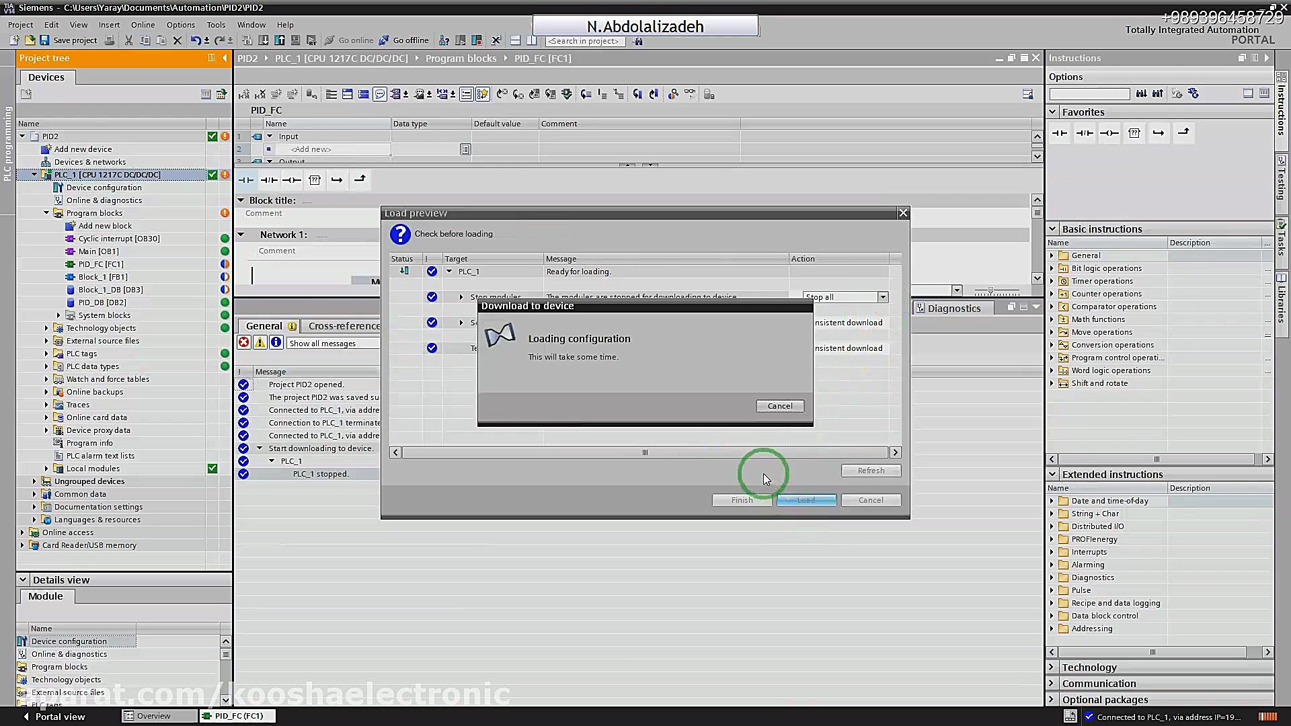Click the Save project toolbar button
1291x726 pixels.
coord(68,40)
